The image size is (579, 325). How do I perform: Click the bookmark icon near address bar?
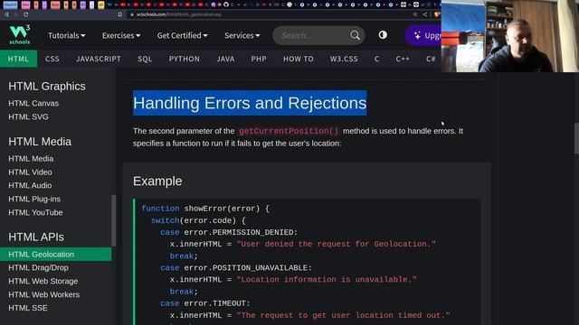click(x=120, y=14)
